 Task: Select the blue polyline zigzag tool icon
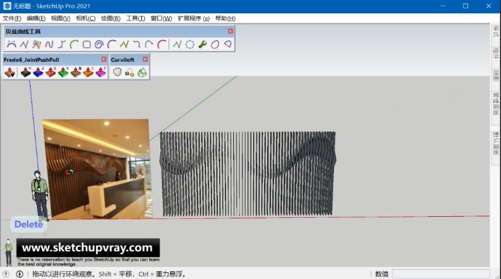tap(24, 44)
